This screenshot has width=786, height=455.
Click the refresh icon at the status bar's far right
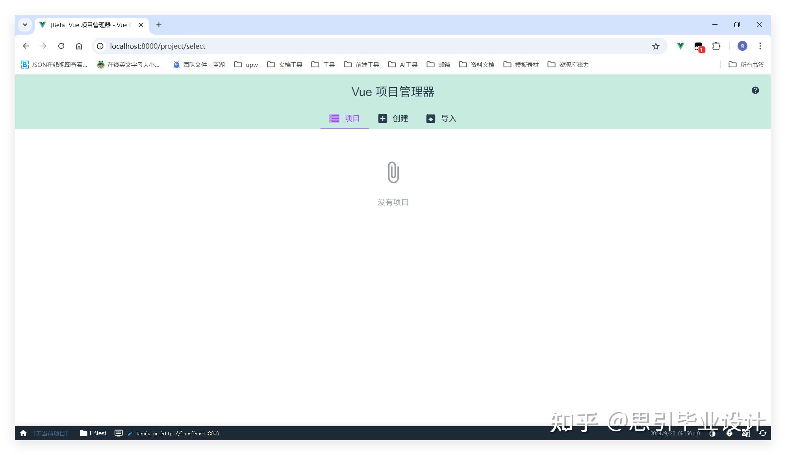coord(763,433)
